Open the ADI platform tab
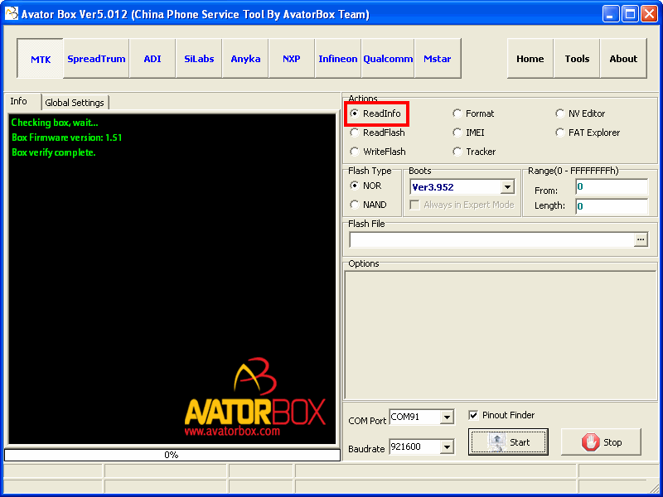The height and width of the screenshot is (497, 663). click(x=152, y=58)
